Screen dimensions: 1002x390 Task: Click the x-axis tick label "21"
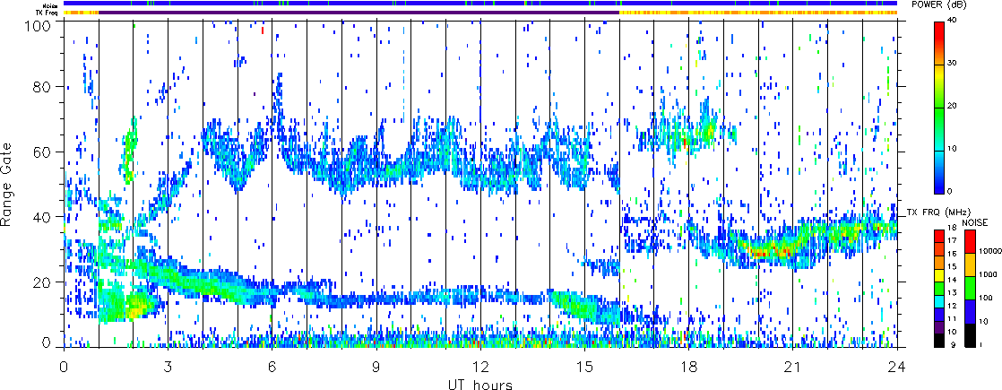(793, 367)
